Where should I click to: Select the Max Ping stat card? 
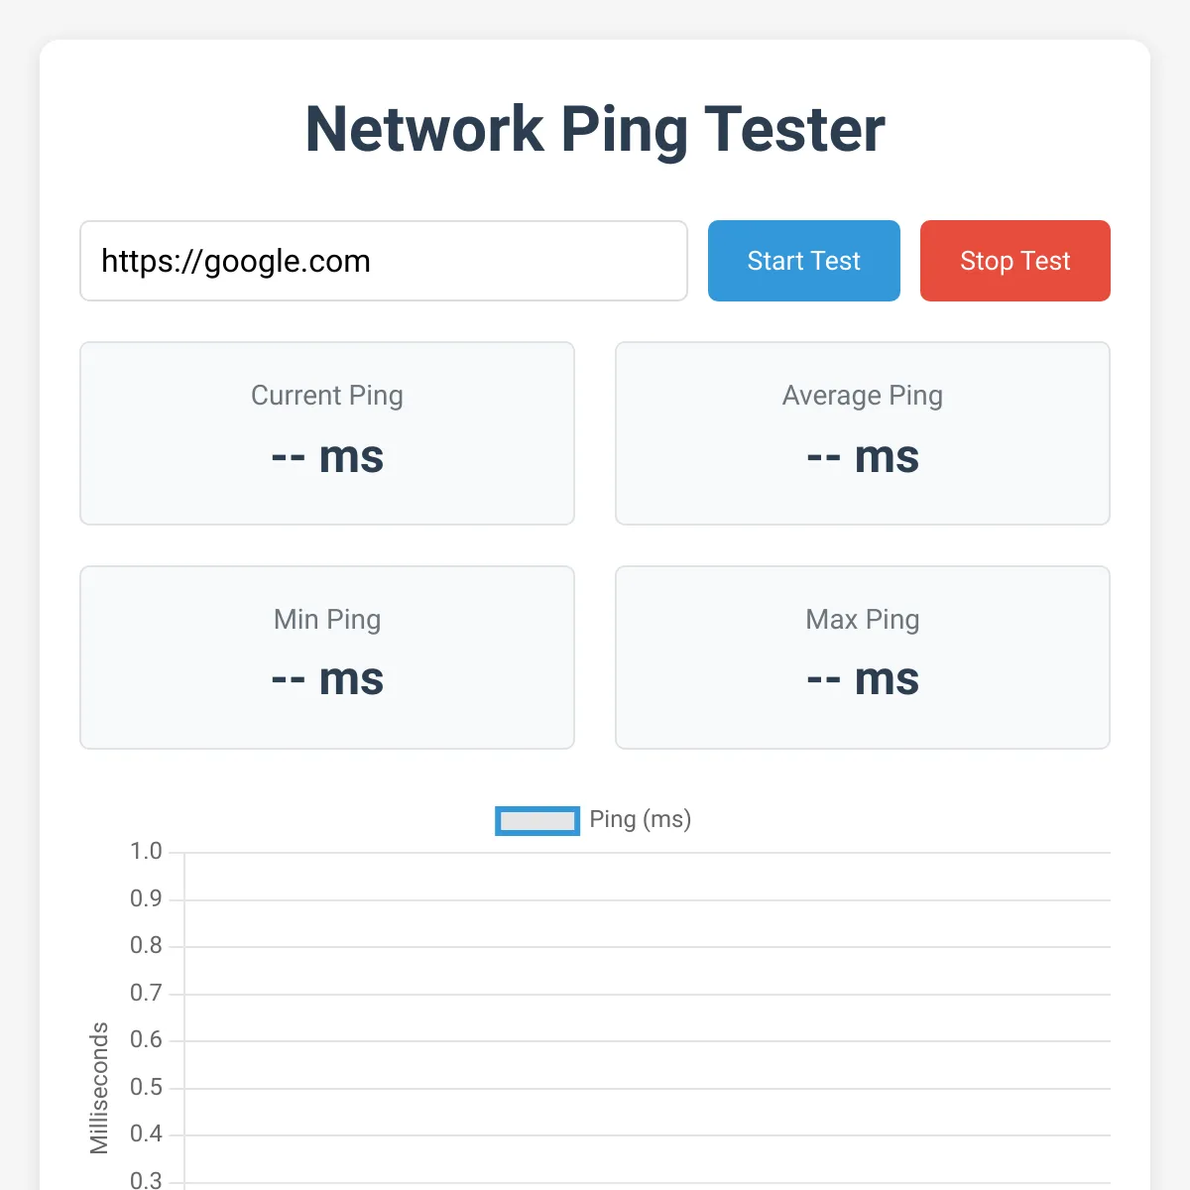point(863,657)
